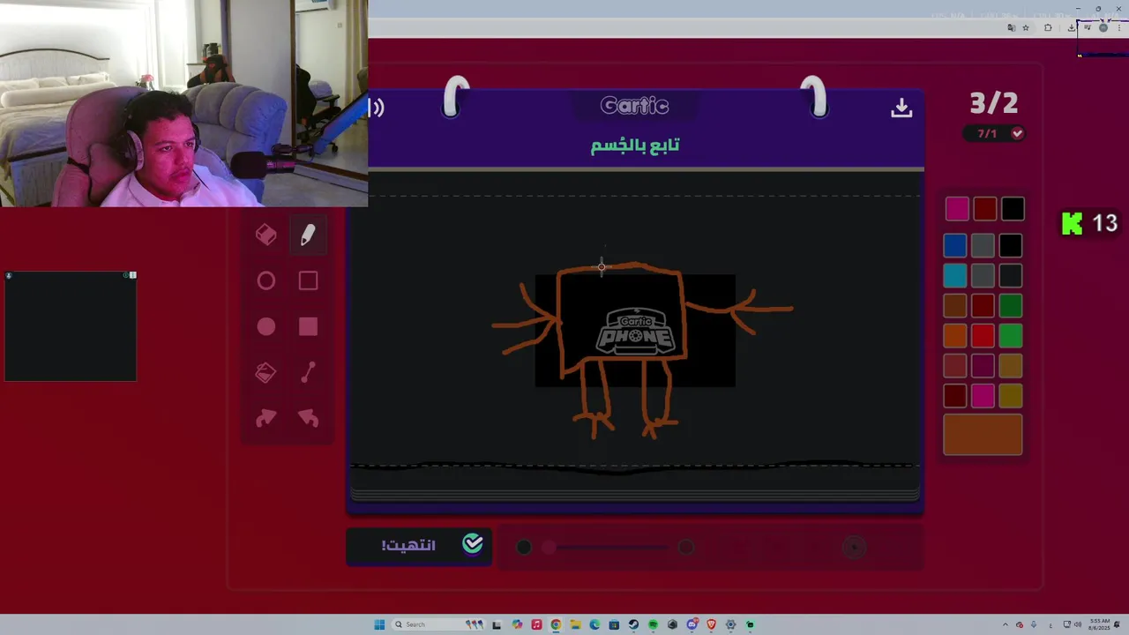Click the تابع بالجسم prompt text
The height and width of the screenshot is (635, 1129).
pyautogui.click(x=635, y=145)
